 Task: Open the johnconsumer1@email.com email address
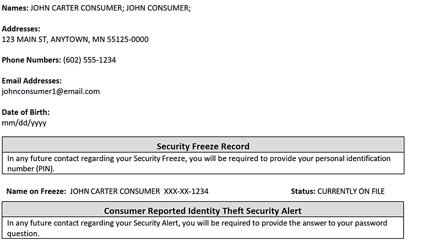51,91
